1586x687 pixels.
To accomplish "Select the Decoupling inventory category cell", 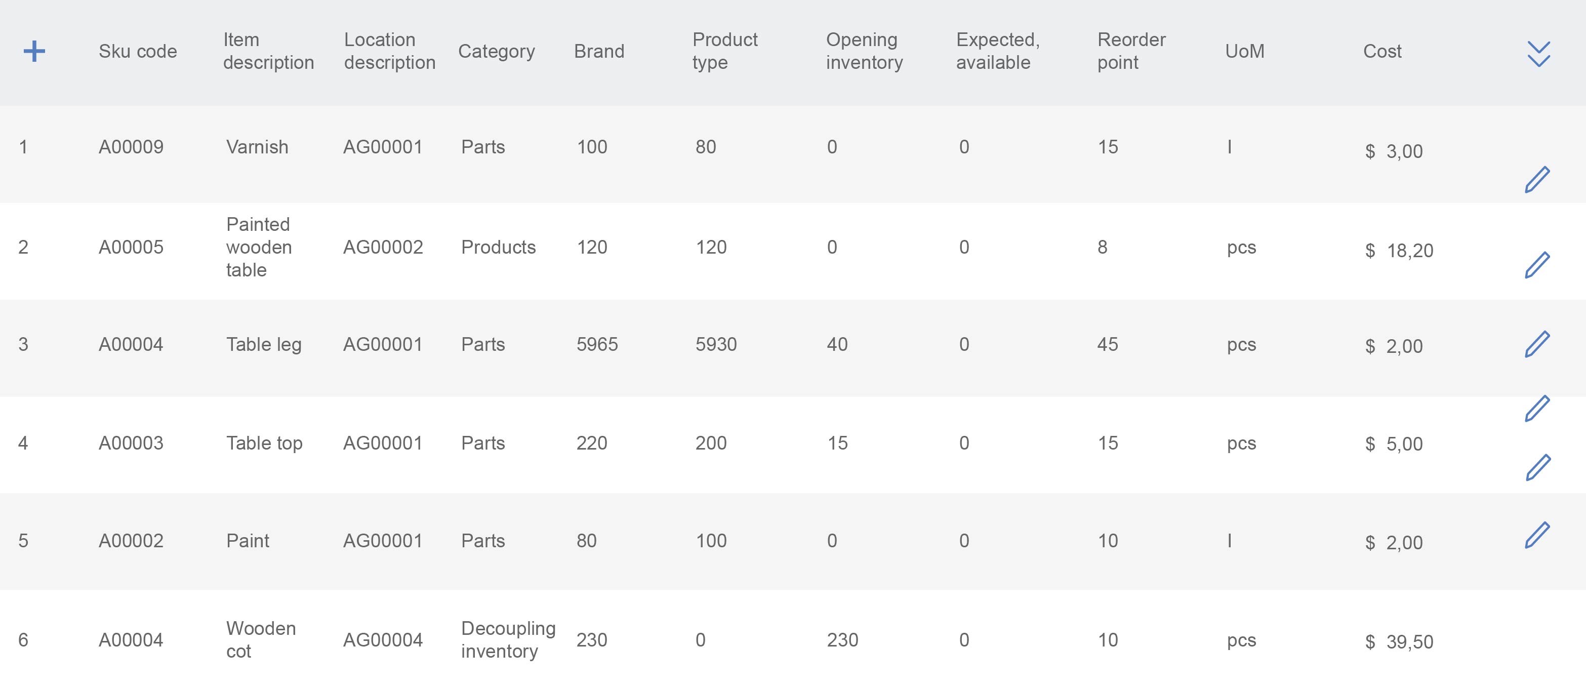I will (x=509, y=639).
